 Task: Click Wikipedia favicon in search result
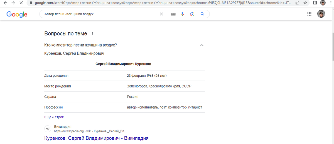[x=48, y=129]
